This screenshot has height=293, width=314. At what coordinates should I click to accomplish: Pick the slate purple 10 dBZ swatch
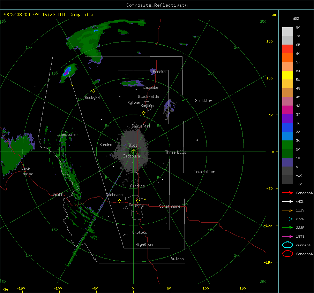[x=287, y=162]
